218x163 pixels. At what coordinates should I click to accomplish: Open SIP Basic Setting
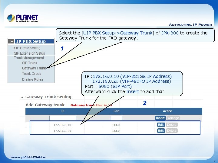pos(27,48)
